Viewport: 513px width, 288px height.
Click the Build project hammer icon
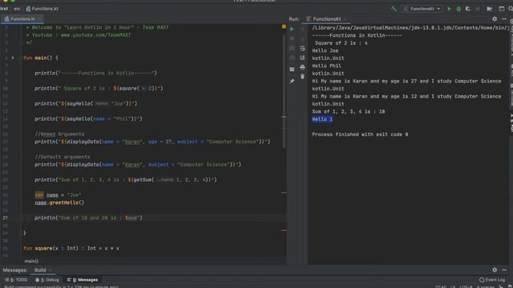[x=394, y=9]
